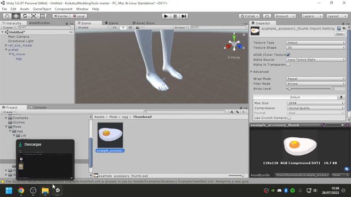Open the Alpha Source dropdown

(316, 60)
